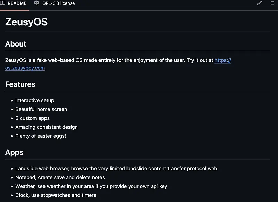
Task: Click the Apps section heading
Action: point(14,152)
